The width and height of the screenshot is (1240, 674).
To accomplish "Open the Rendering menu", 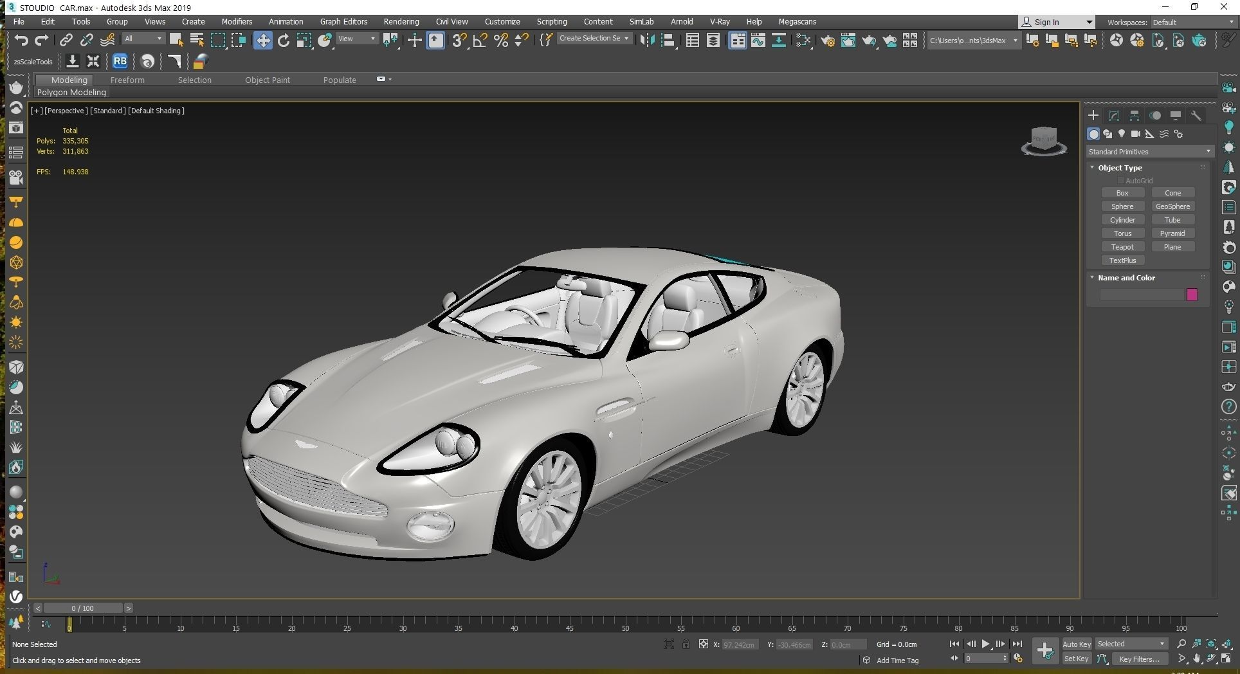I will [401, 22].
